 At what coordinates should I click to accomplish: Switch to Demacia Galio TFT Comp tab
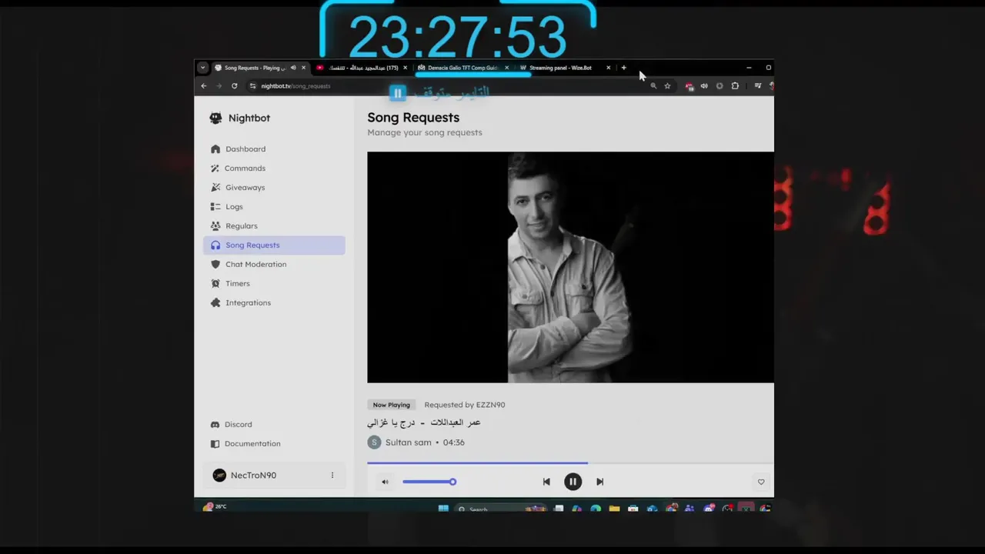pos(463,68)
